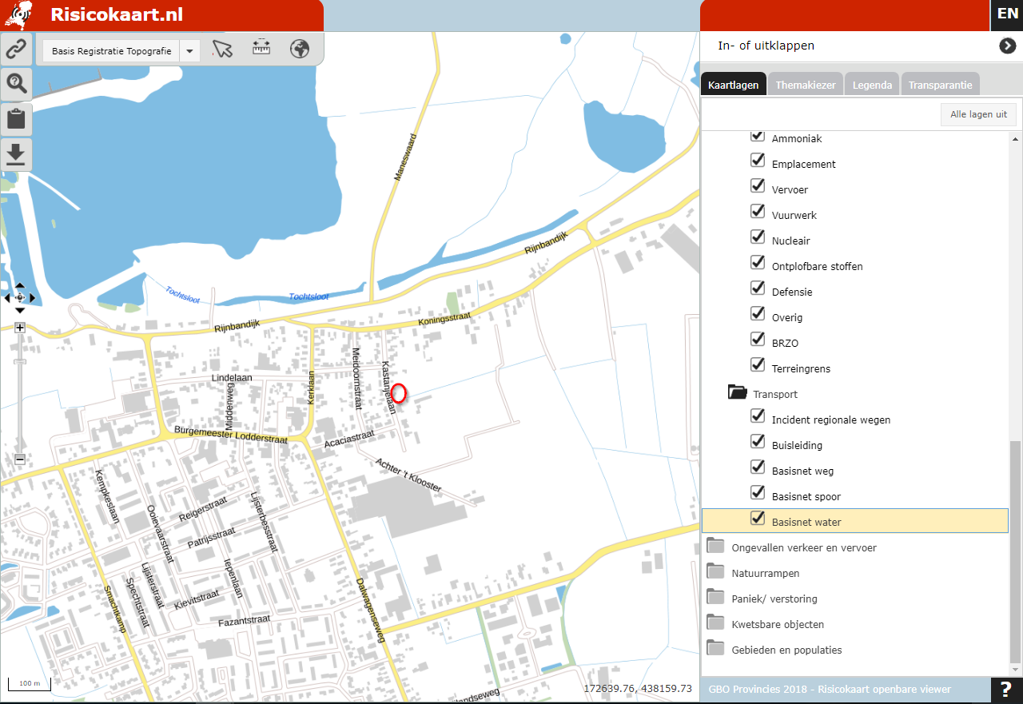This screenshot has width=1023, height=704.
Task: Zoom in with the plus button
Action: pos(20,328)
